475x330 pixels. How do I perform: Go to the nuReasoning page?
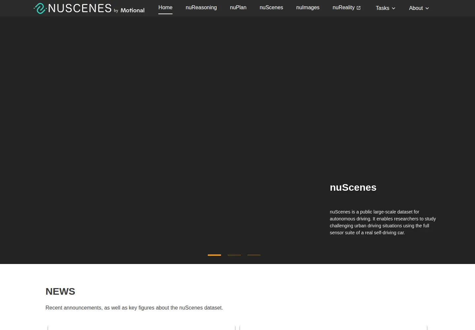201,8
